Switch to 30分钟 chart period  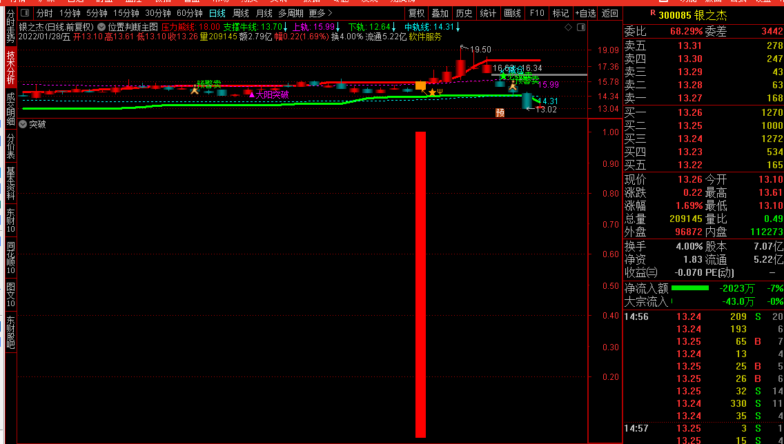(158, 14)
